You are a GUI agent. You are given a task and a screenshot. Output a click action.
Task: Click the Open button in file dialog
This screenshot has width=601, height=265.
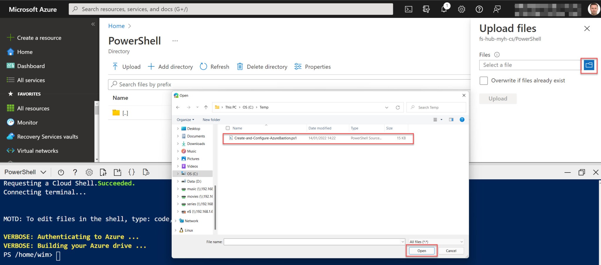click(422, 251)
